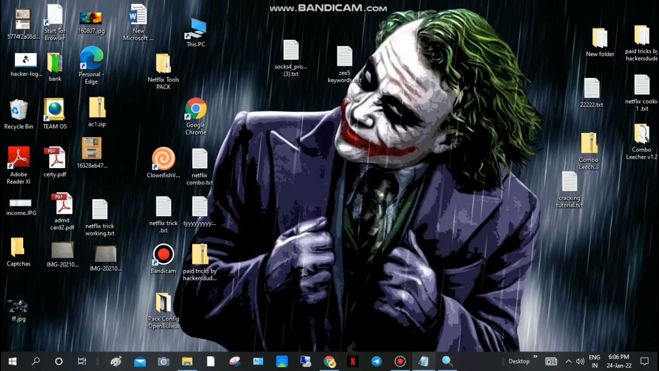Viewport: 659px width, 371px height.
Task: Open Pack Config OpenBulle... folder
Action: coord(163,311)
